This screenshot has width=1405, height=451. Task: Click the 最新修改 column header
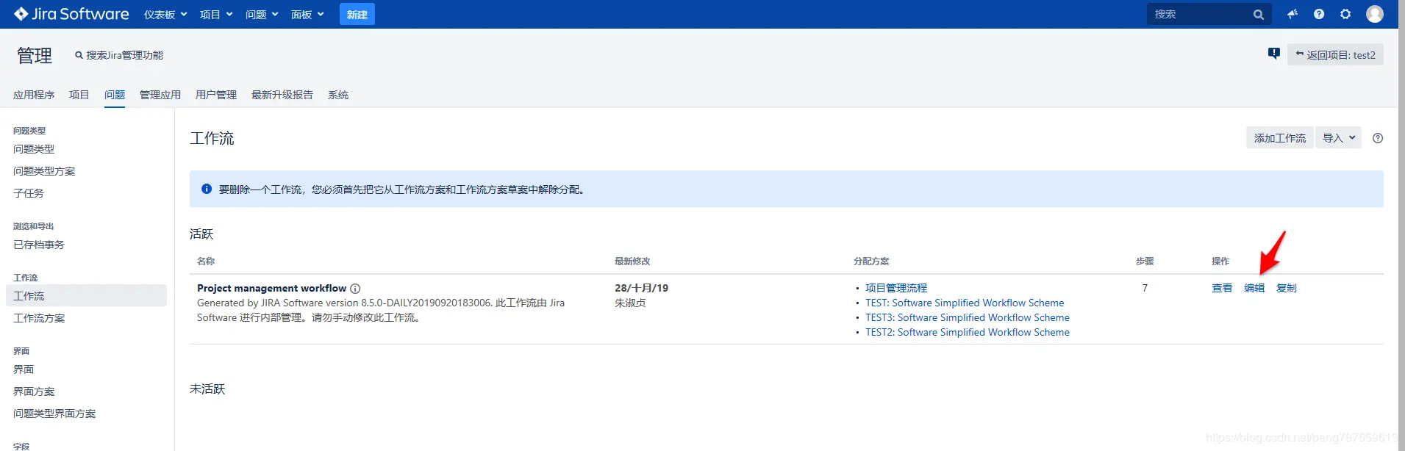tap(632, 261)
